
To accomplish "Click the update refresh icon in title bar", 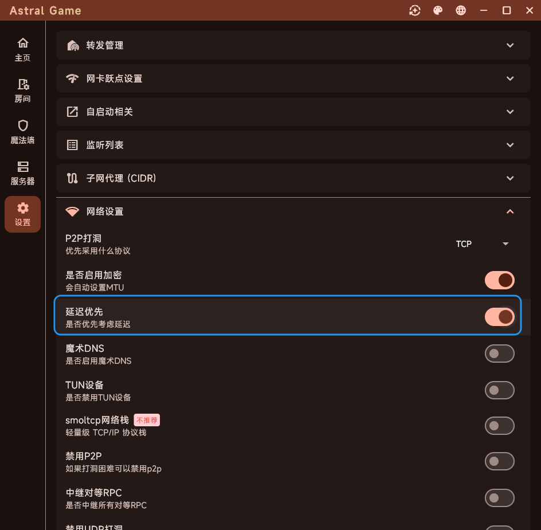I will (x=415, y=10).
